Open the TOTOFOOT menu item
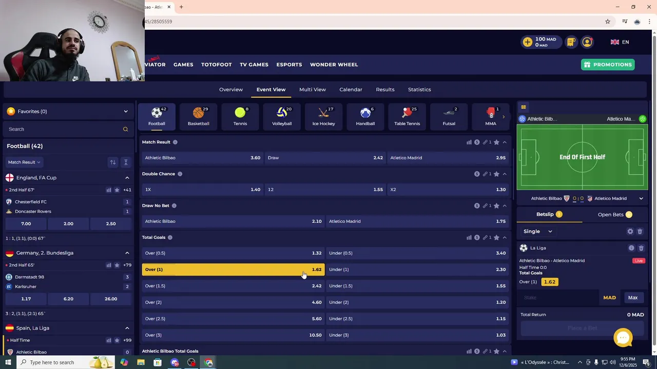This screenshot has width=657, height=369. click(x=216, y=65)
